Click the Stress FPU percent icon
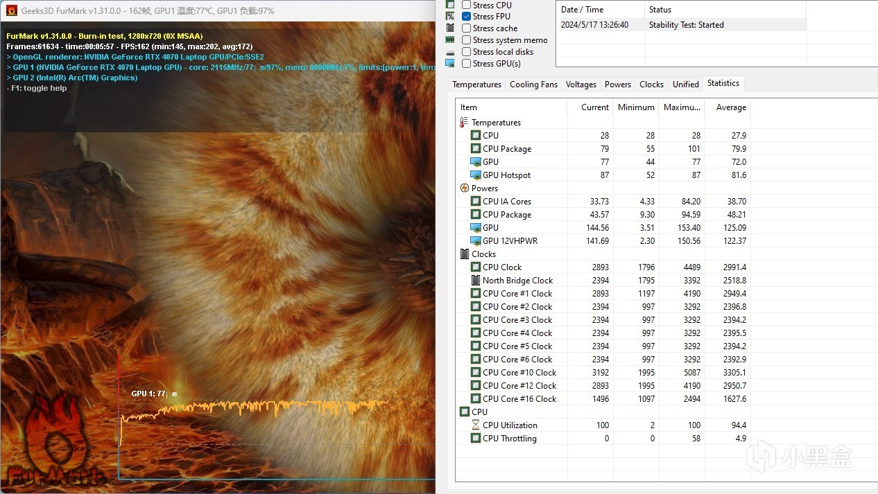The width and height of the screenshot is (878, 494). pos(450,17)
